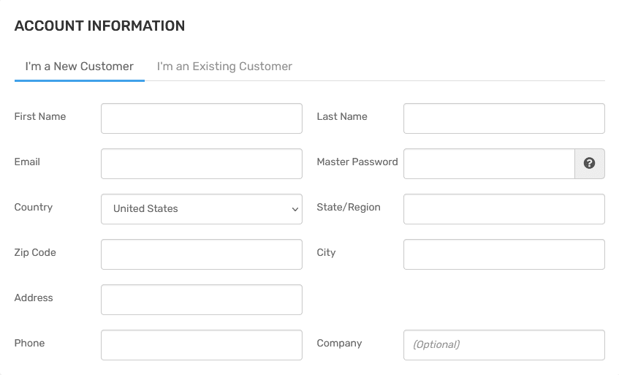Click the "Phone" label text
Image resolution: width=619 pixels, height=375 pixels.
coord(29,344)
